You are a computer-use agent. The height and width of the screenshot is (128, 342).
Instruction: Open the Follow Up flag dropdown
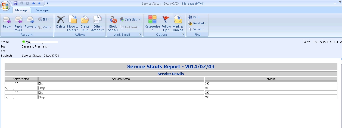tap(166, 28)
